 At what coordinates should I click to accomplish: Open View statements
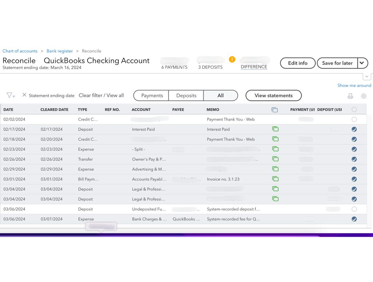click(x=274, y=95)
